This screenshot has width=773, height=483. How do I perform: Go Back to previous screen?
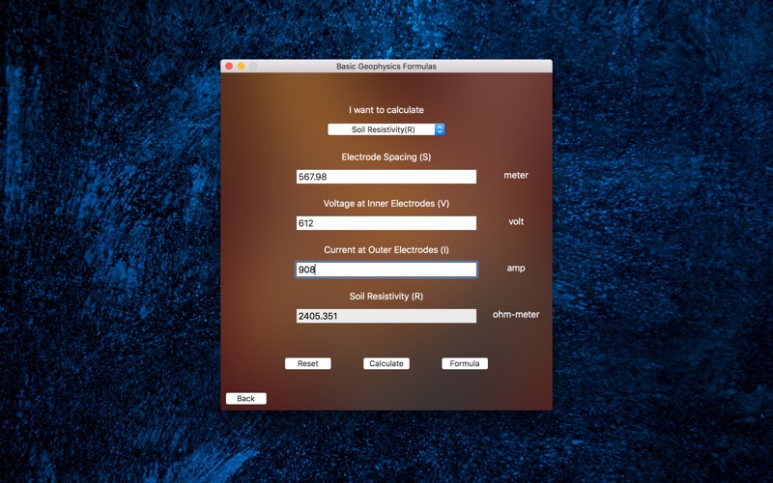click(246, 398)
